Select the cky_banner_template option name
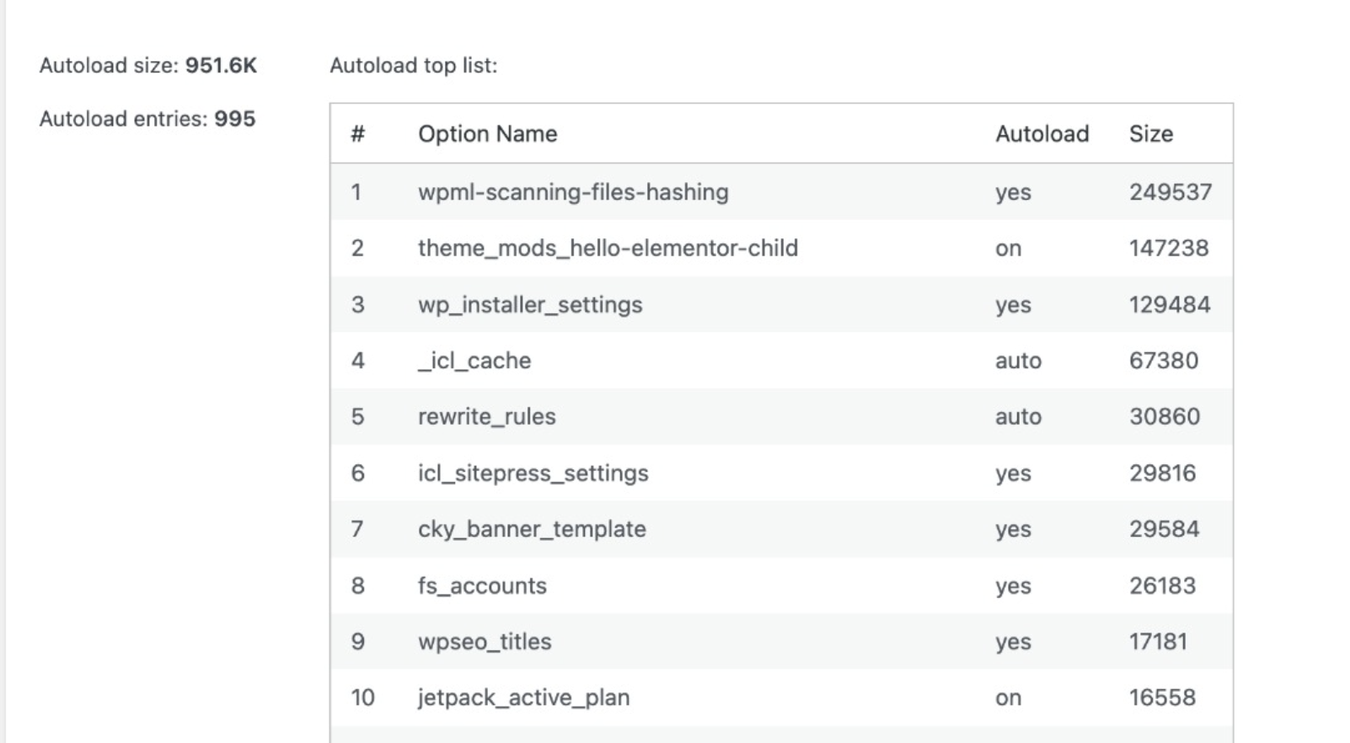1350x743 pixels. pos(532,529)
